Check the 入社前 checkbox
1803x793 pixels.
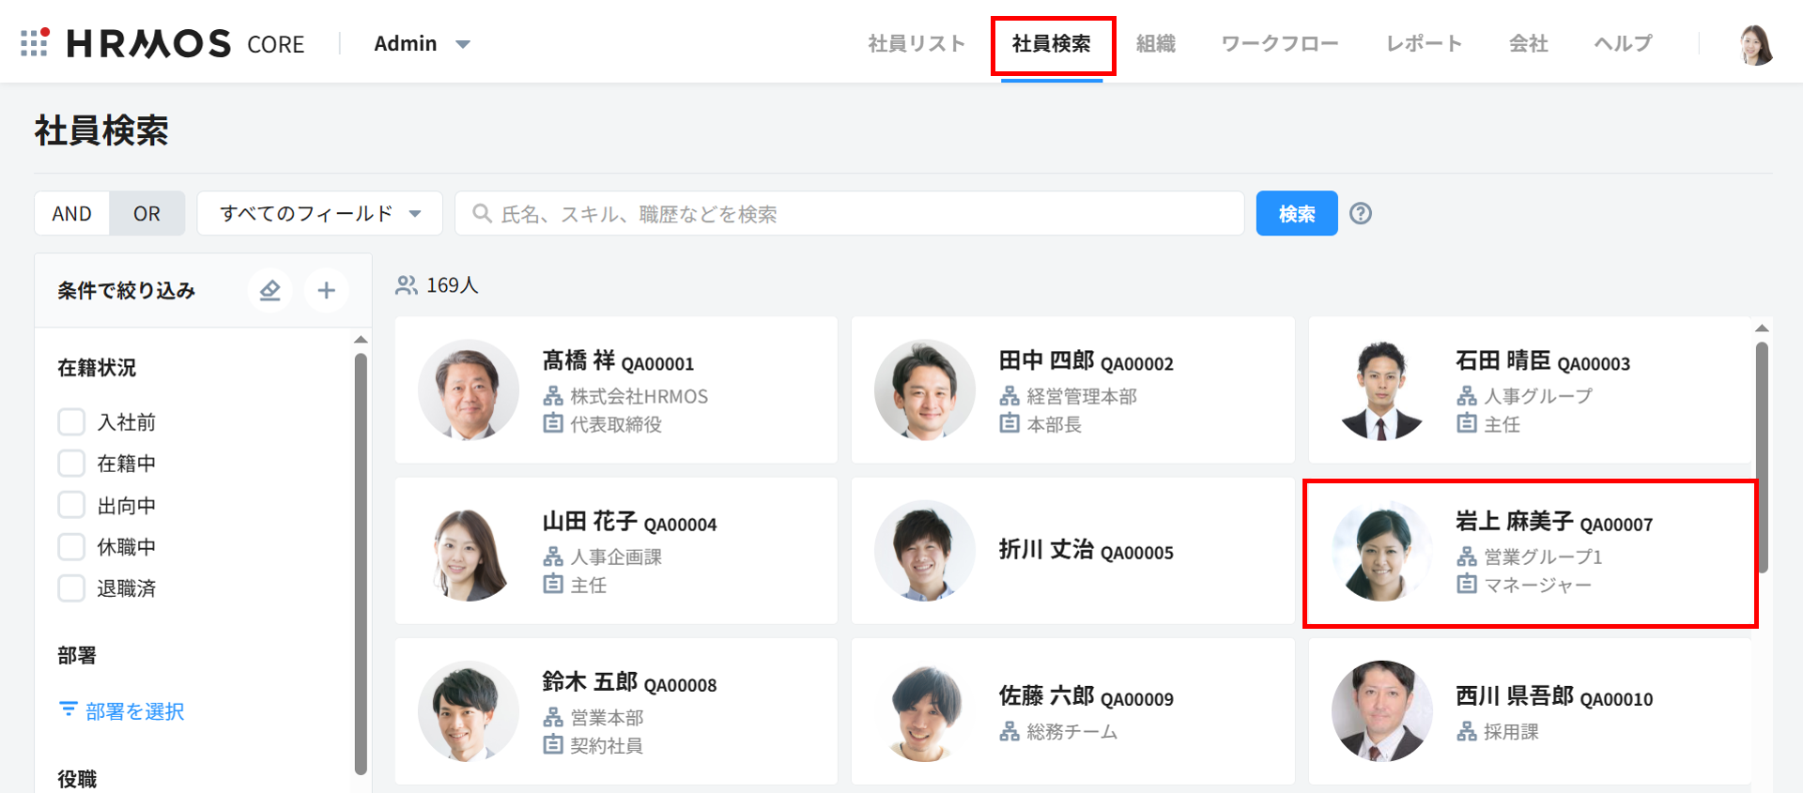coord(72,422)
